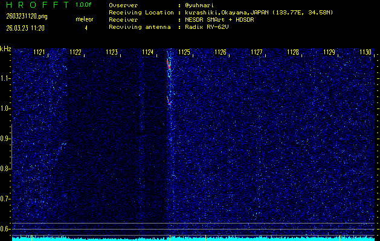Screen dimensions: 380x241
Task: Click the 1.1 kHz axis label
Action: tap(5, 78)
